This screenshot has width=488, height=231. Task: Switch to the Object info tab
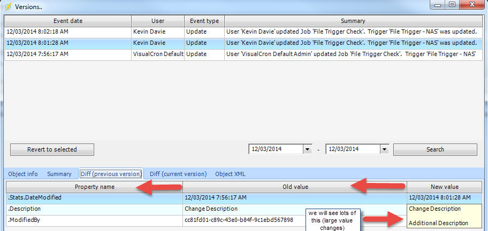point(22,174)
